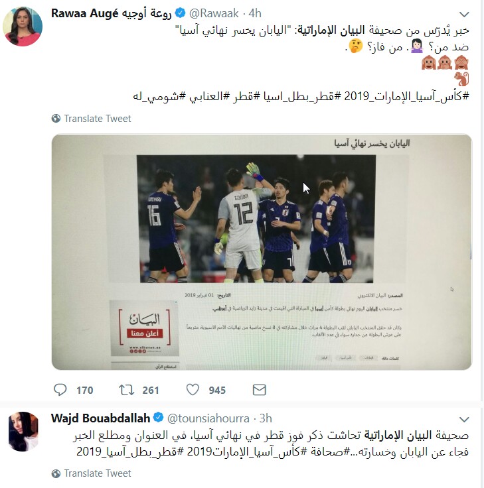Viewport: 484px width, 488px height.
Task: Click Rawaa Augé's verified badge
Action: pyautogui.click(x=180, y=13)
